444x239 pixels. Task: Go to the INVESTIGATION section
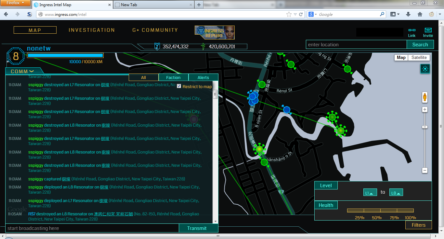(92, 30)
